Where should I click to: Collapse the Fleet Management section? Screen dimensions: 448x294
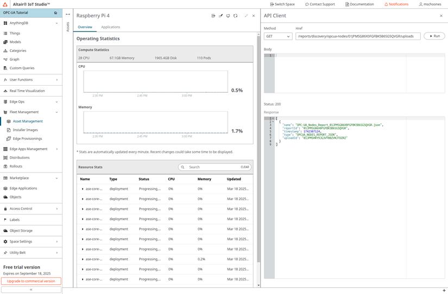coord(56,112)
